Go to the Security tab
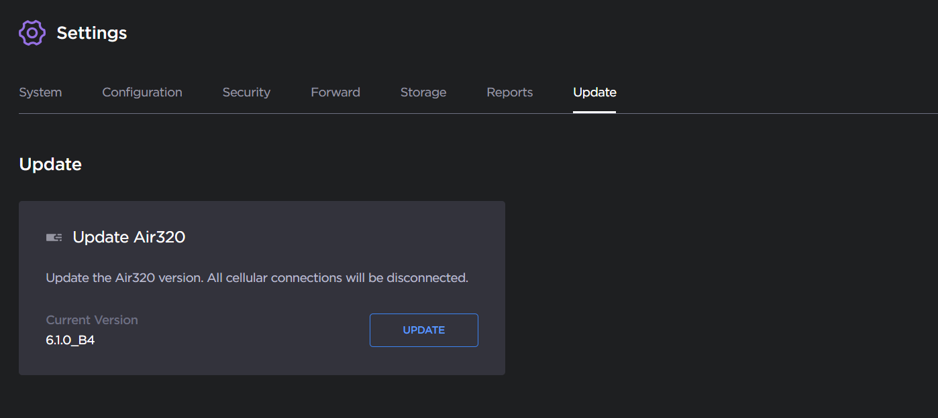 tap(246, 92)
